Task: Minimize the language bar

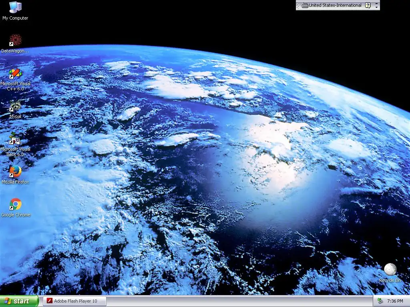Action: tap(376, 3)
